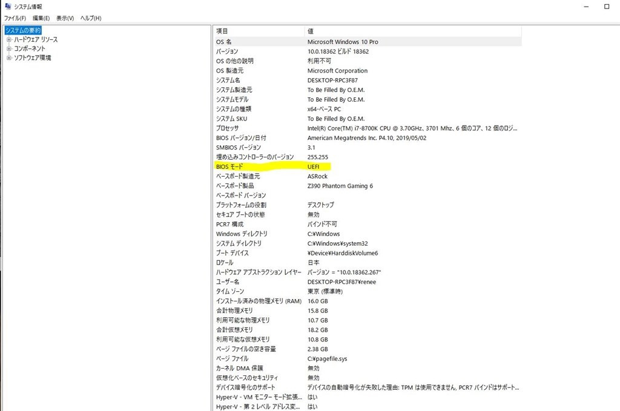The height and width of the screenshot is (411, 620).
Task: Click value 10.0.18362 ビルド 18362
Action: (338, 51)
